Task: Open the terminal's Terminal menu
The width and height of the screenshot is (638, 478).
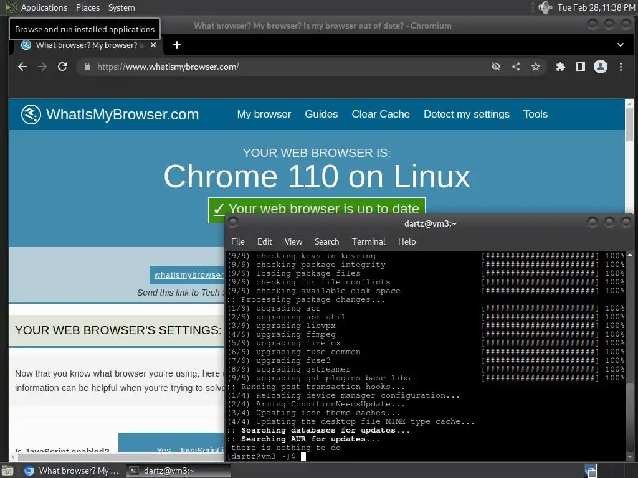Action: (x=369, y=241)
